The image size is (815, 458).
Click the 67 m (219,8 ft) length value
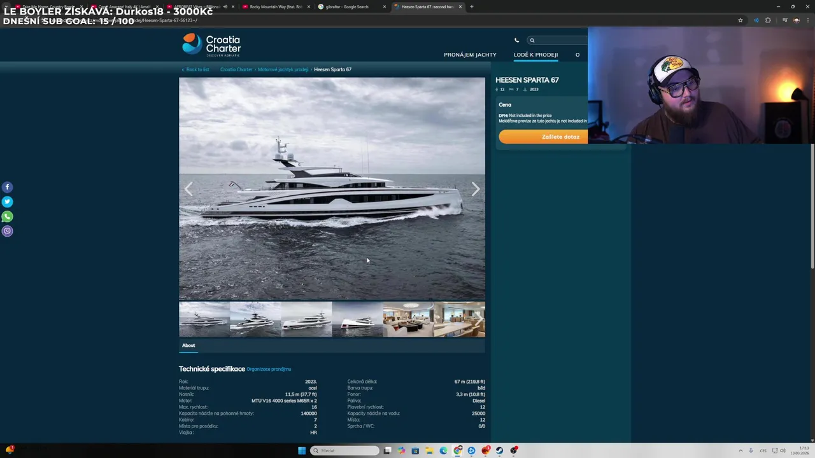point(469,382)
